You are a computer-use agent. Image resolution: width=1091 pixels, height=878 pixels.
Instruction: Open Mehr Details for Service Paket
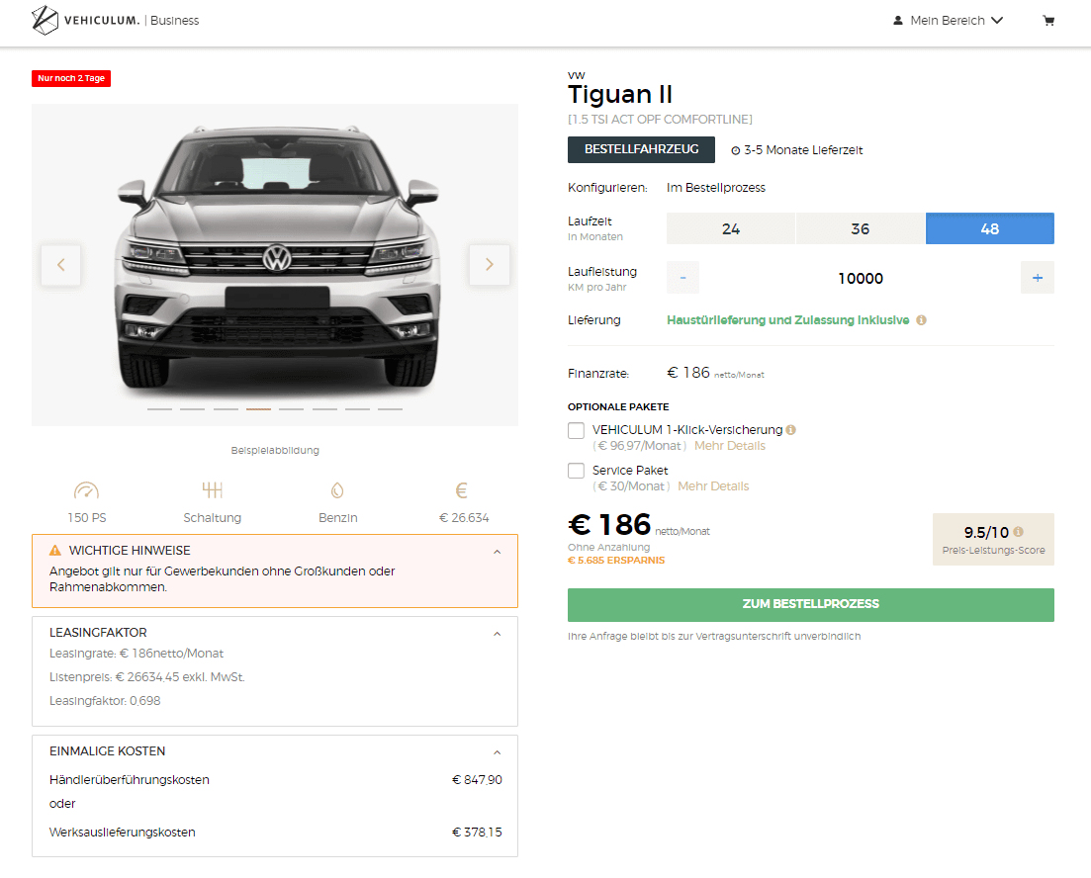(713, 486)
